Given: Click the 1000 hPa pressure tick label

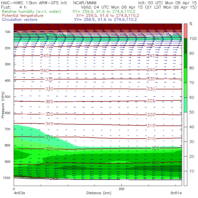Looking at the screenshot, I should point(7,178).
